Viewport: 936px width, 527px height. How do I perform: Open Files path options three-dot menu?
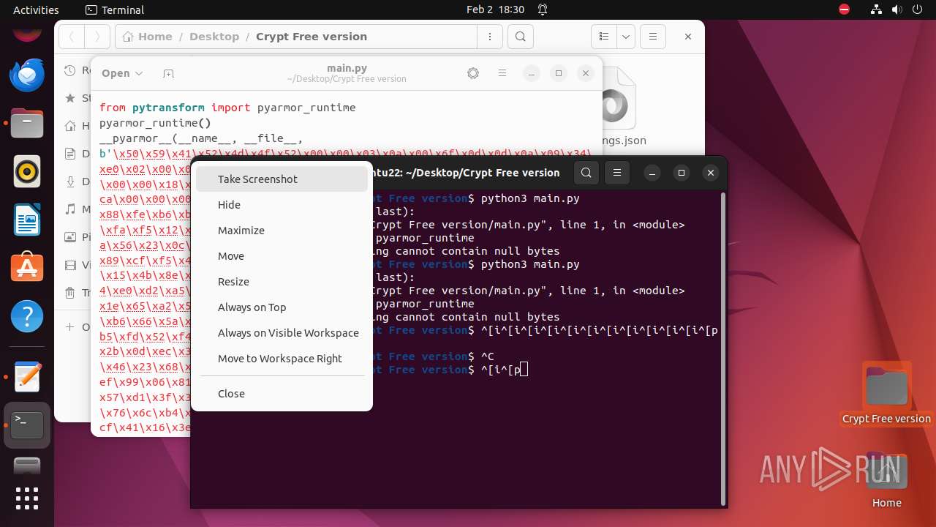pyautogui.click(x=488, y=37)
